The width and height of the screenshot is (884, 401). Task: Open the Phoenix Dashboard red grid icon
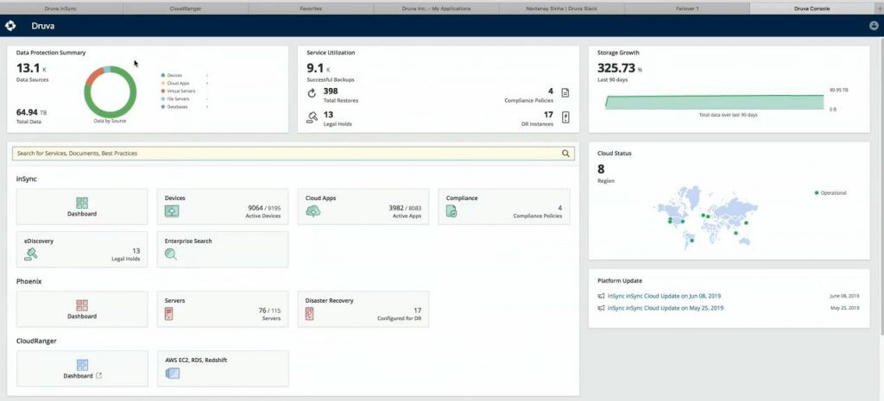click(x=82, y=305)
